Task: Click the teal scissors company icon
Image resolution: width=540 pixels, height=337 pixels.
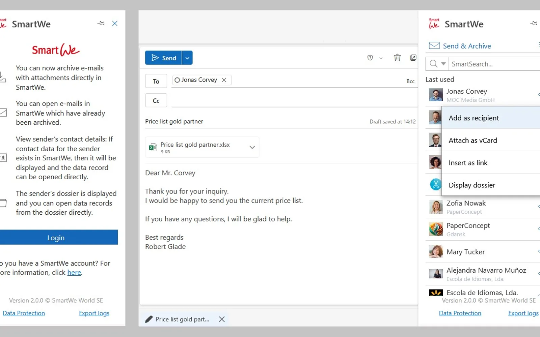Action: point(436,184)
